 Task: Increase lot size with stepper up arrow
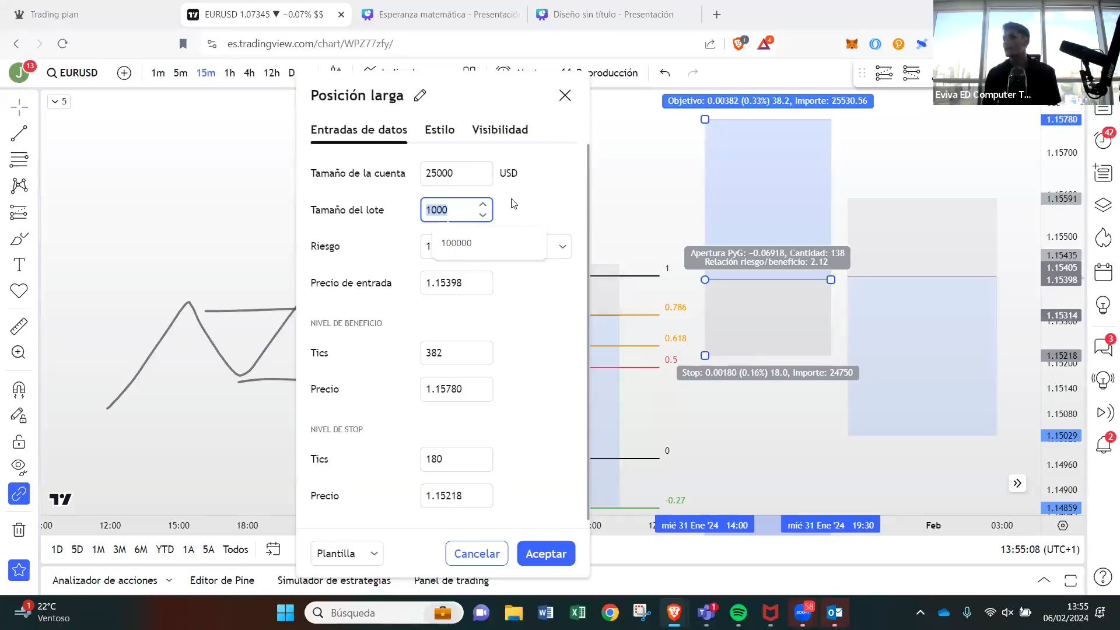coord(483,205)
